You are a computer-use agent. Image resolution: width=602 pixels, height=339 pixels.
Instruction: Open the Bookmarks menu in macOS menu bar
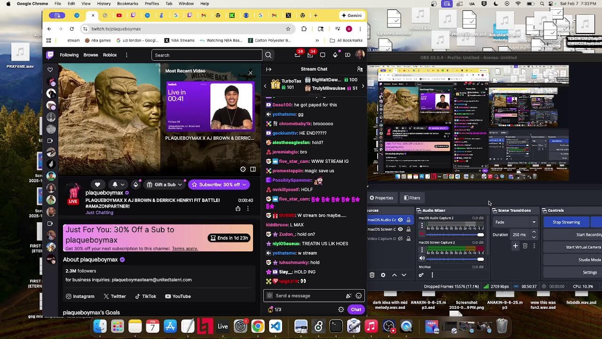point(127,4)
